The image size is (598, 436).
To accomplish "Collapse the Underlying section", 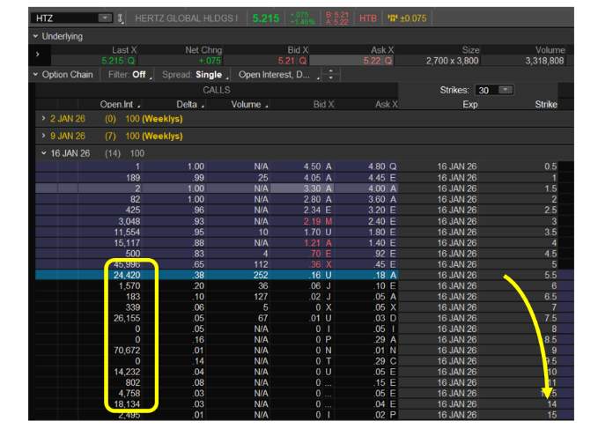I will tap(35, 36).
